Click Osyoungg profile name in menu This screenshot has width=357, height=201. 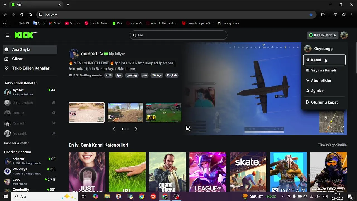tap(323, 49)
